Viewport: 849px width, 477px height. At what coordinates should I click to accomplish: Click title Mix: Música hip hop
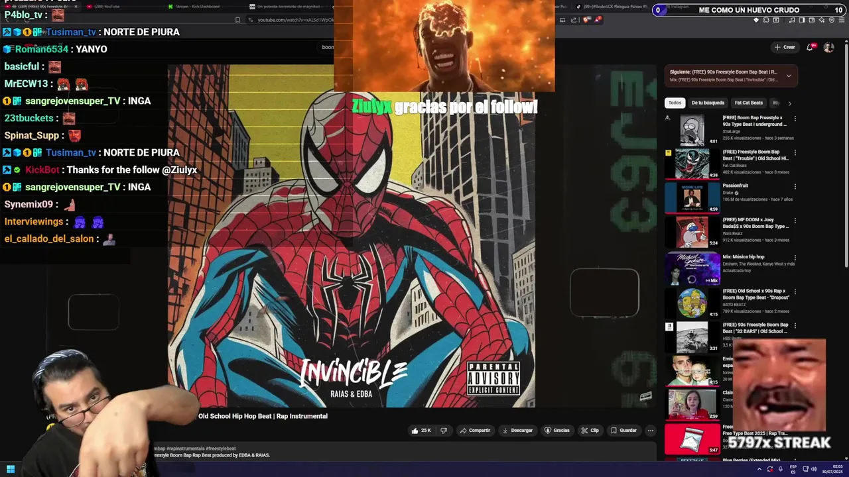(744, 256)
